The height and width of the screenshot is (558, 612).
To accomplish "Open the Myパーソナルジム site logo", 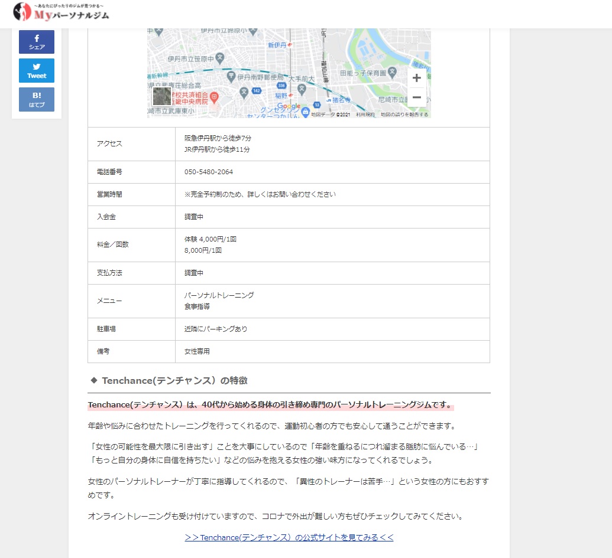I will pos(61,12).
